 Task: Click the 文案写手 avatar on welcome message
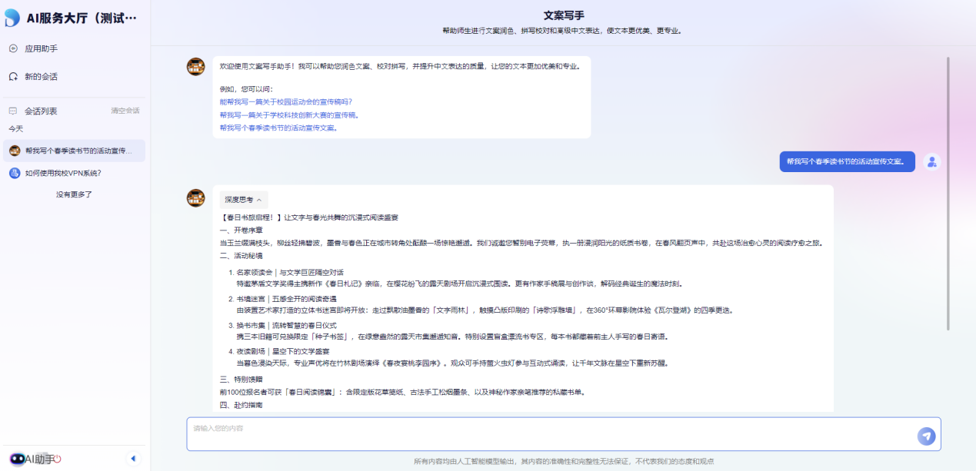[x=196, y=66]
